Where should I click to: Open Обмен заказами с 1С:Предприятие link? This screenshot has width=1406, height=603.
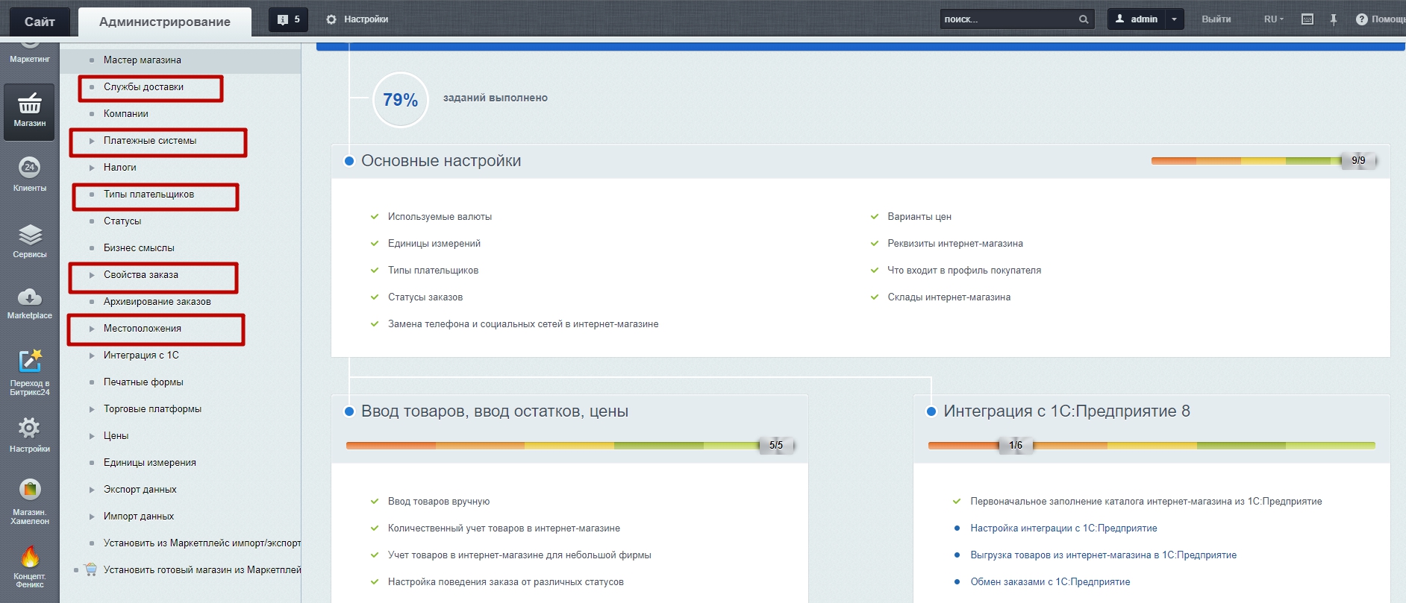pyautogui.click(x=1050, y=582)
